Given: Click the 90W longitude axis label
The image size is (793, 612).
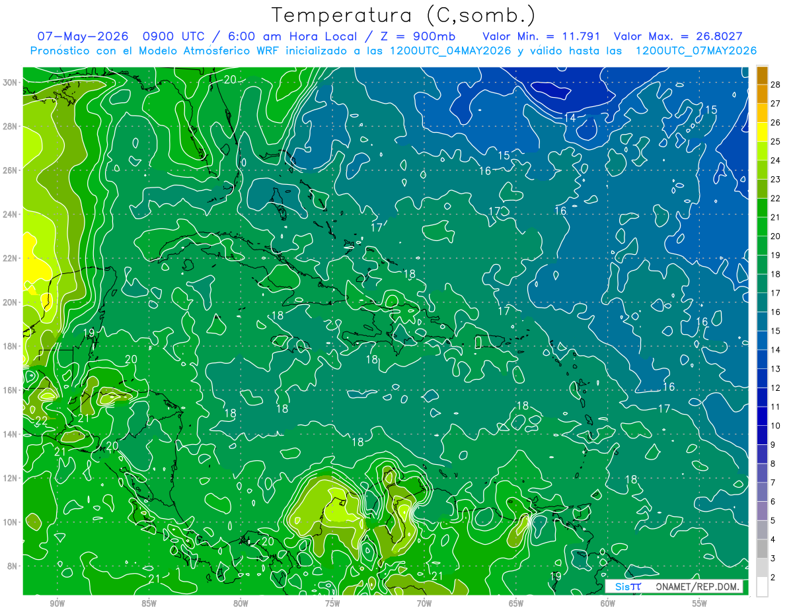Looking at the screenshot, I should coord(57,603).
